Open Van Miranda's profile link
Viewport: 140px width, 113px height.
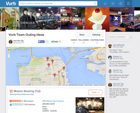coord(119,45)
